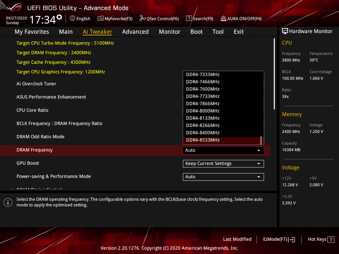339x254 pixels.
Task: Select CPU Core Ratio setting
Action: tap(32, 110)
